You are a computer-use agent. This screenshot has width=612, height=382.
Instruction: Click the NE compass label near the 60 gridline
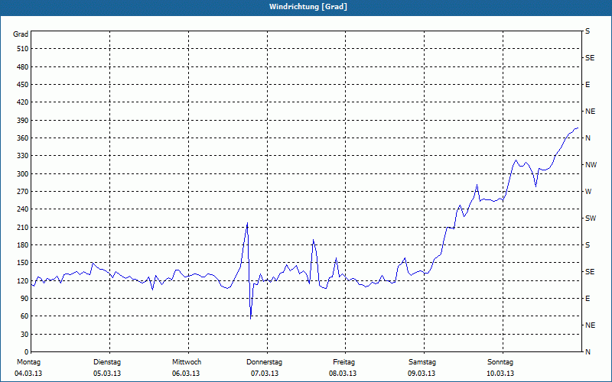(x=590, y=325)
